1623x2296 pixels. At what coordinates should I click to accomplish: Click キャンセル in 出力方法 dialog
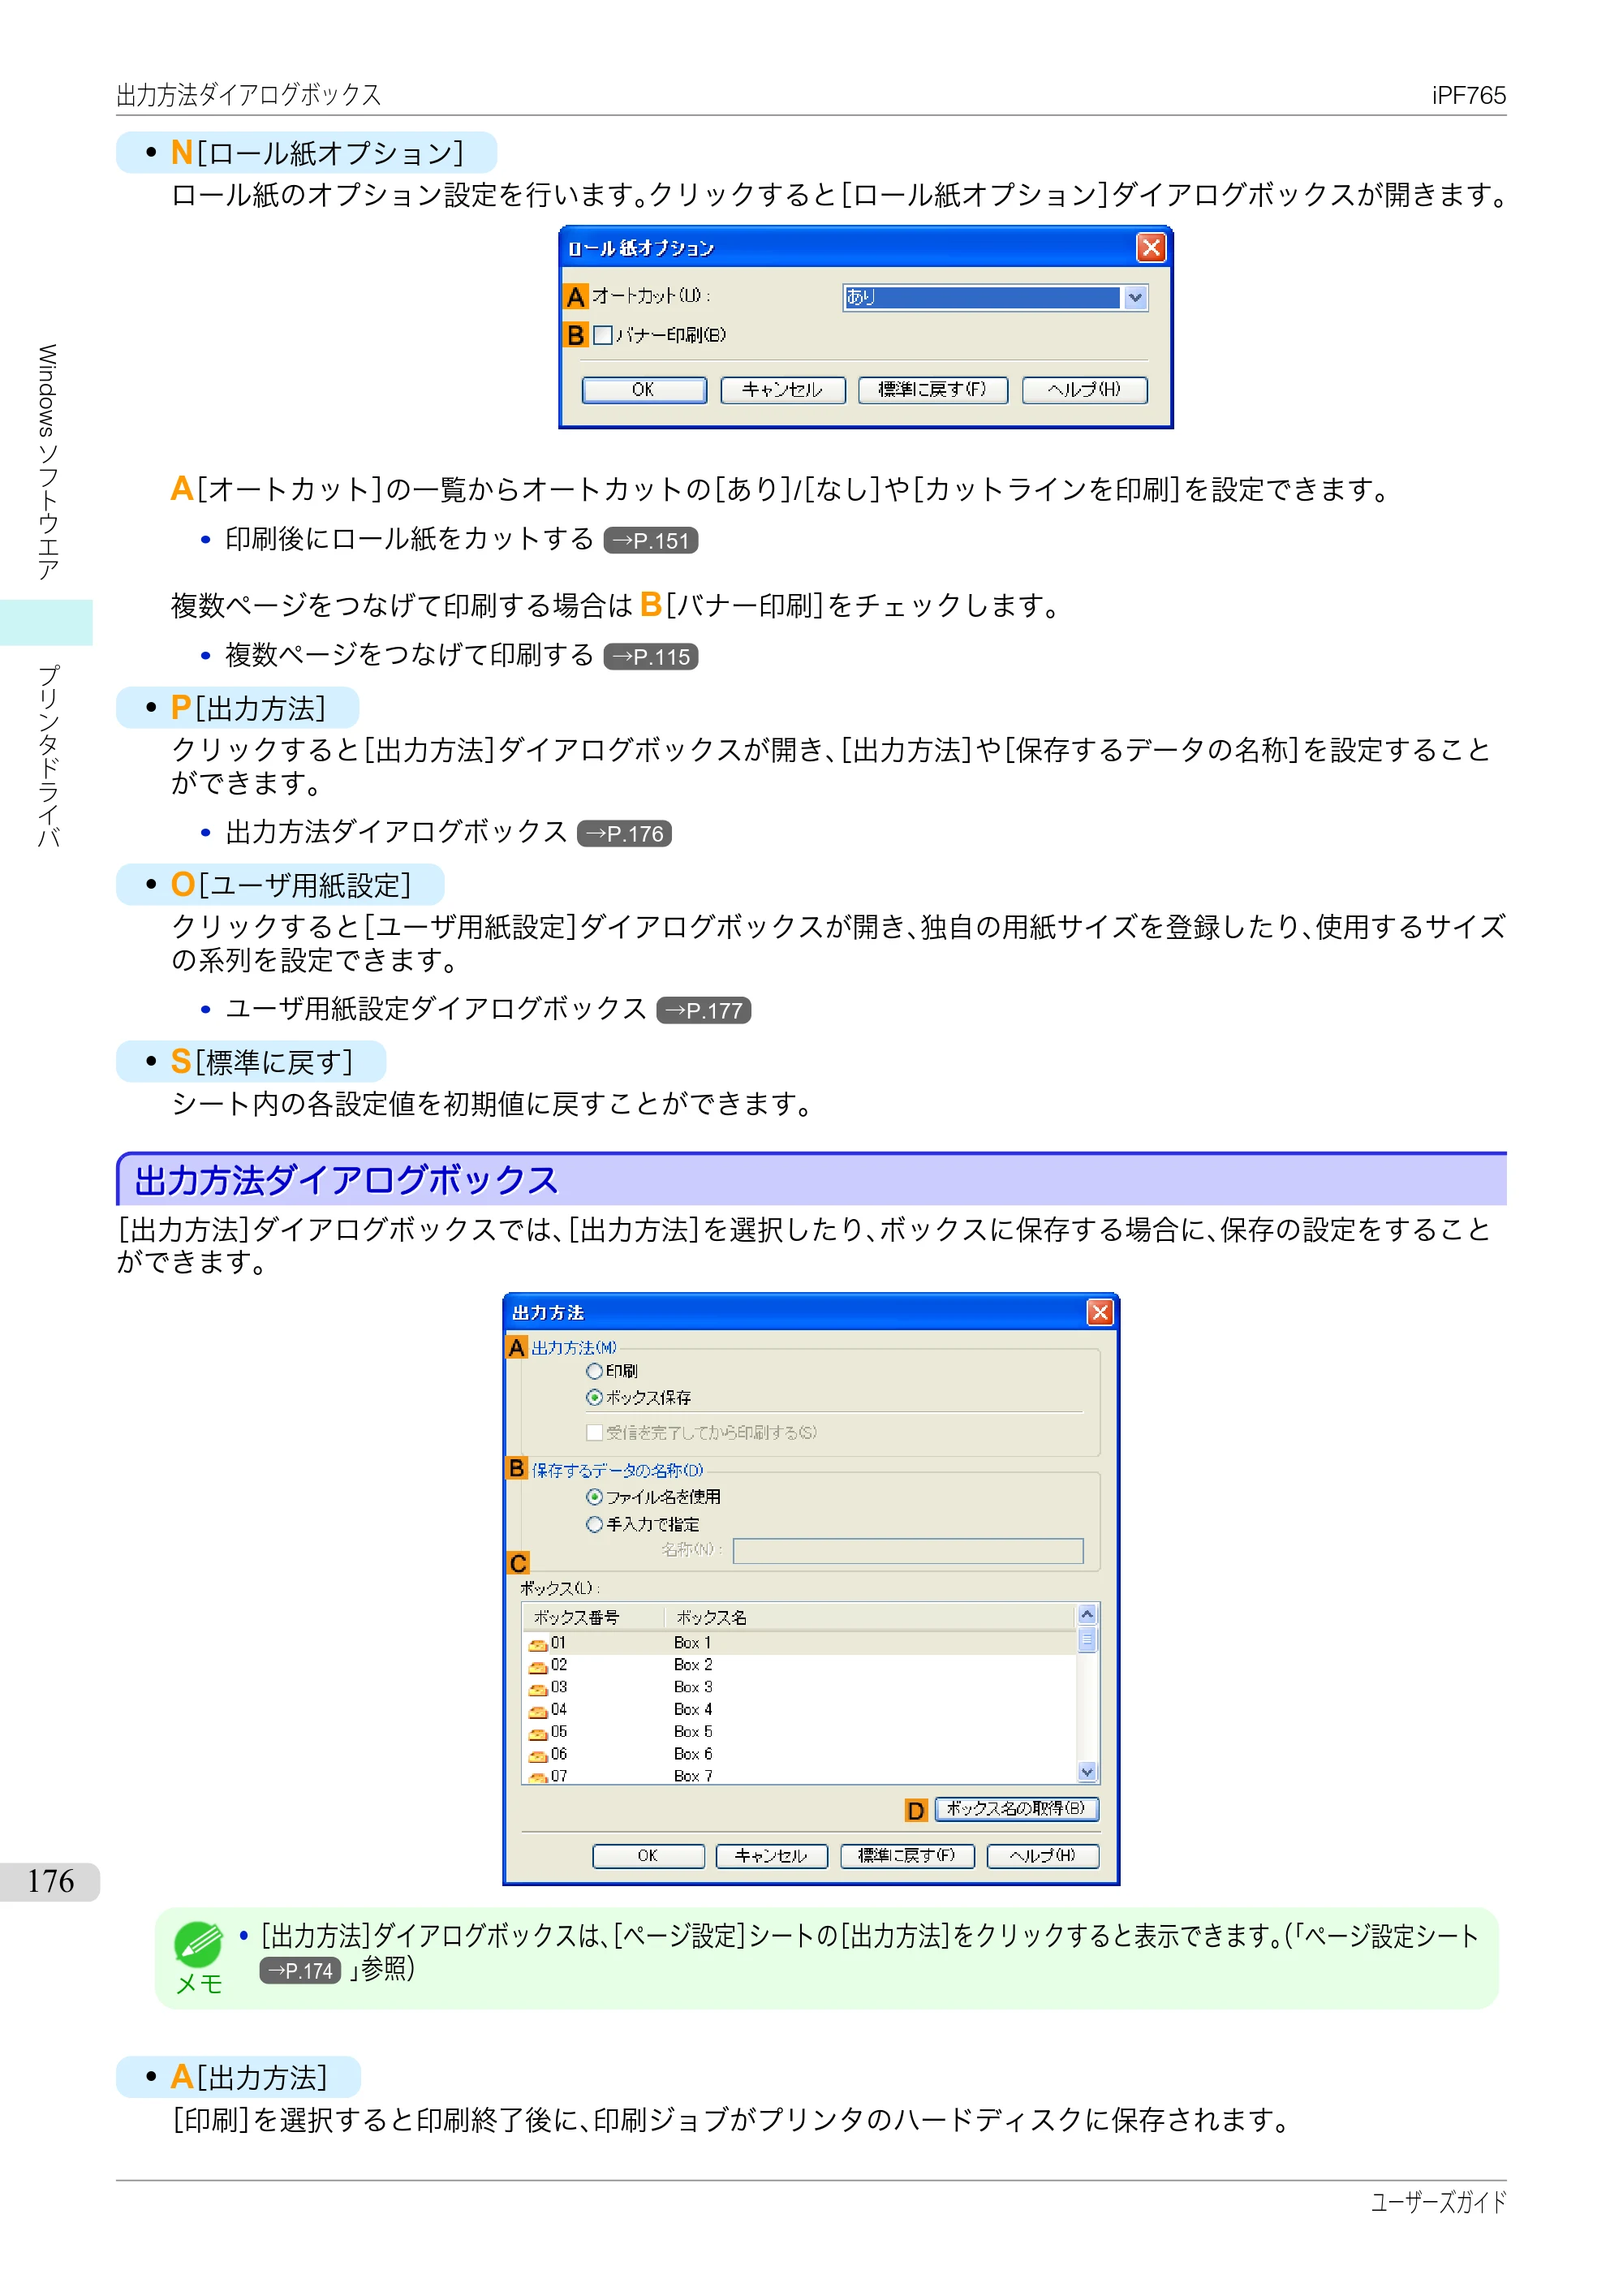pos(771,1857)
